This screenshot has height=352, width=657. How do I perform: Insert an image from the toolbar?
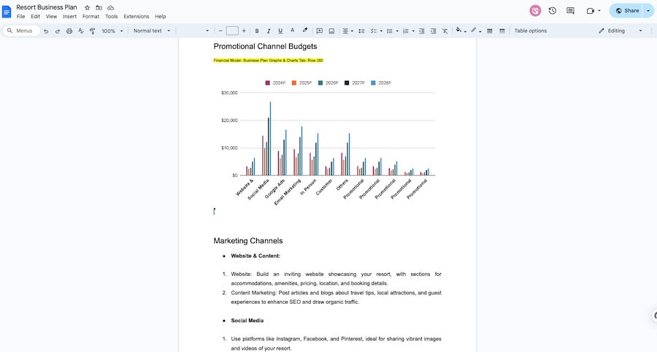(331, 31)
